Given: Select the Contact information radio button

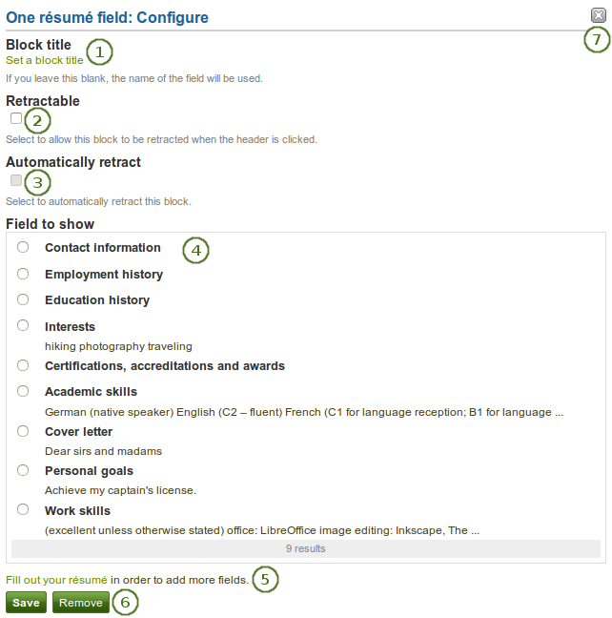Looking at the screenshot, I should (23, 247).
